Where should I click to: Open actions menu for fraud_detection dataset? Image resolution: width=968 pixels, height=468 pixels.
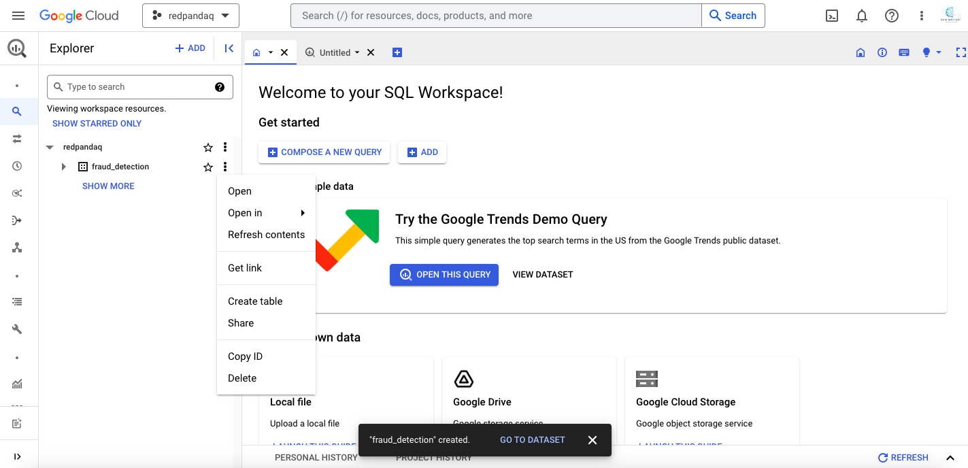(x=225, y=167)
